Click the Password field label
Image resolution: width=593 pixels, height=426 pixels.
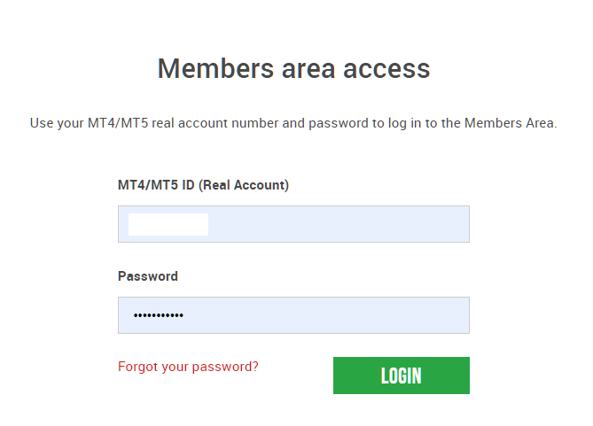pos(148,276)
